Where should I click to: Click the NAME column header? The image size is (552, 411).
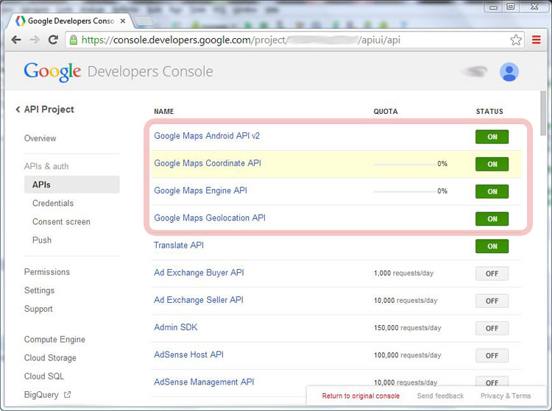pyautogui.click(x=163, y=112)
